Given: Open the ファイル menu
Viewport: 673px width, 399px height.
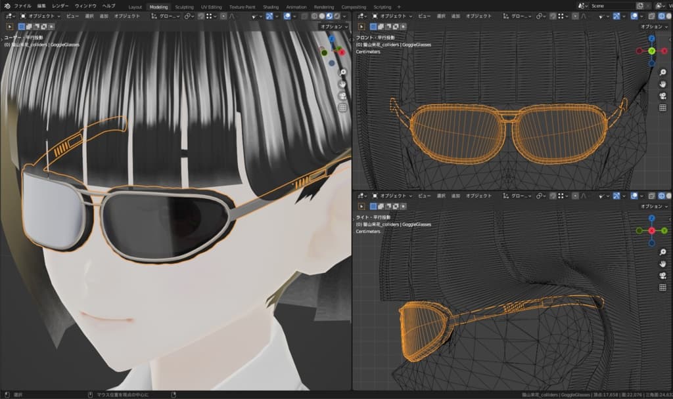Looking at the screenshot, I should (x=22, y=6).
